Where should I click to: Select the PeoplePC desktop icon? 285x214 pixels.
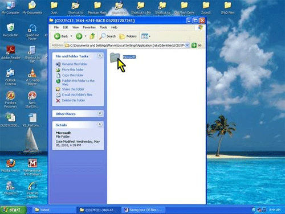point(11,188)
